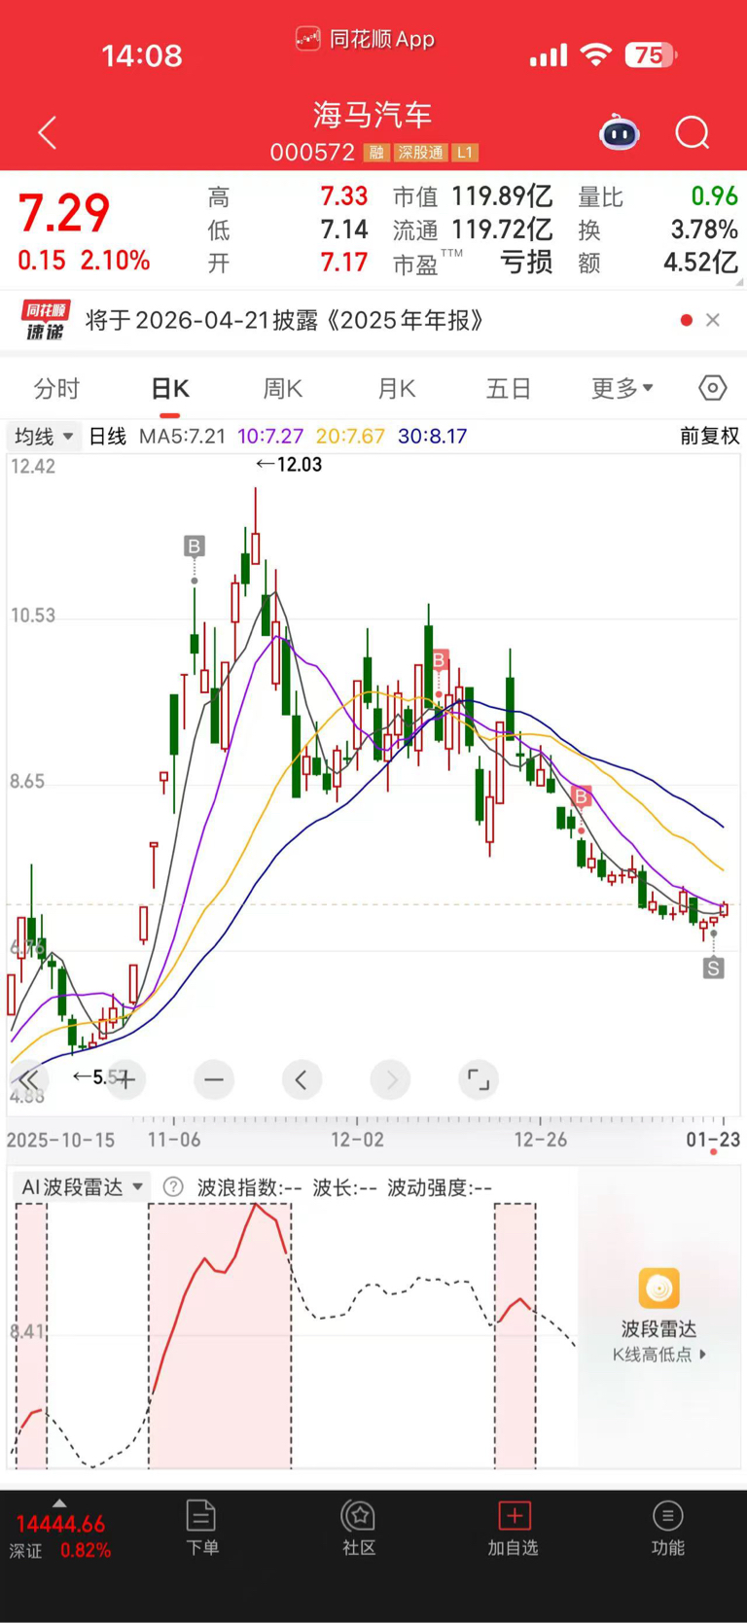This screenshot has height=1623, width=747.
Task: Open 社区 community button
Action: [358, 1528]
